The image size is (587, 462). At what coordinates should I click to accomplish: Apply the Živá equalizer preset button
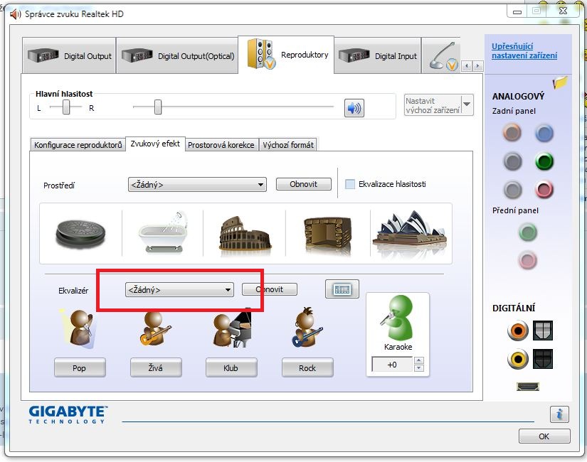point(156,367)
